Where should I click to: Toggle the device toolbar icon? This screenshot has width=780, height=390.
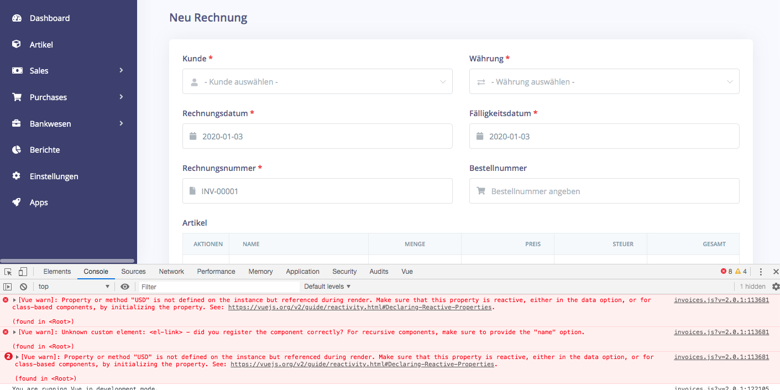click(x=22, y=271)
